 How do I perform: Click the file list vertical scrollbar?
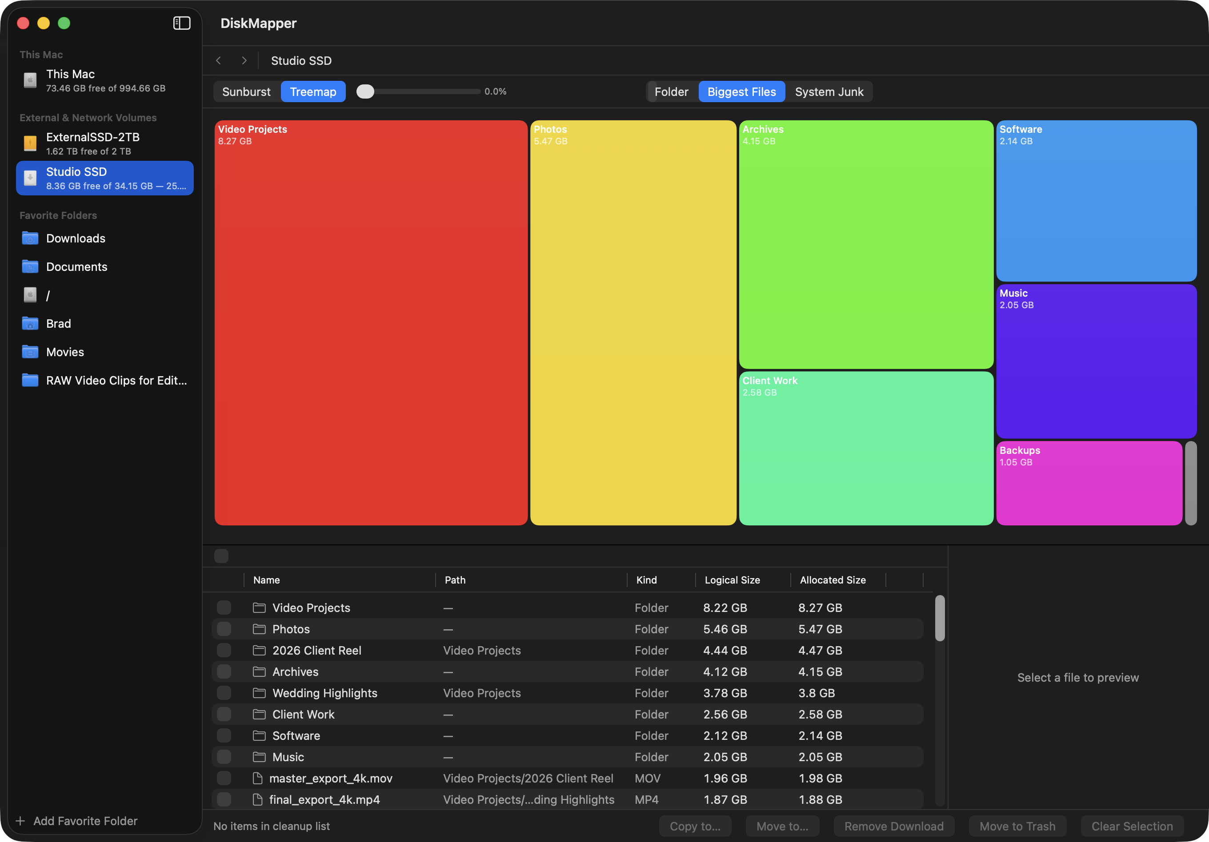point(940,618)
